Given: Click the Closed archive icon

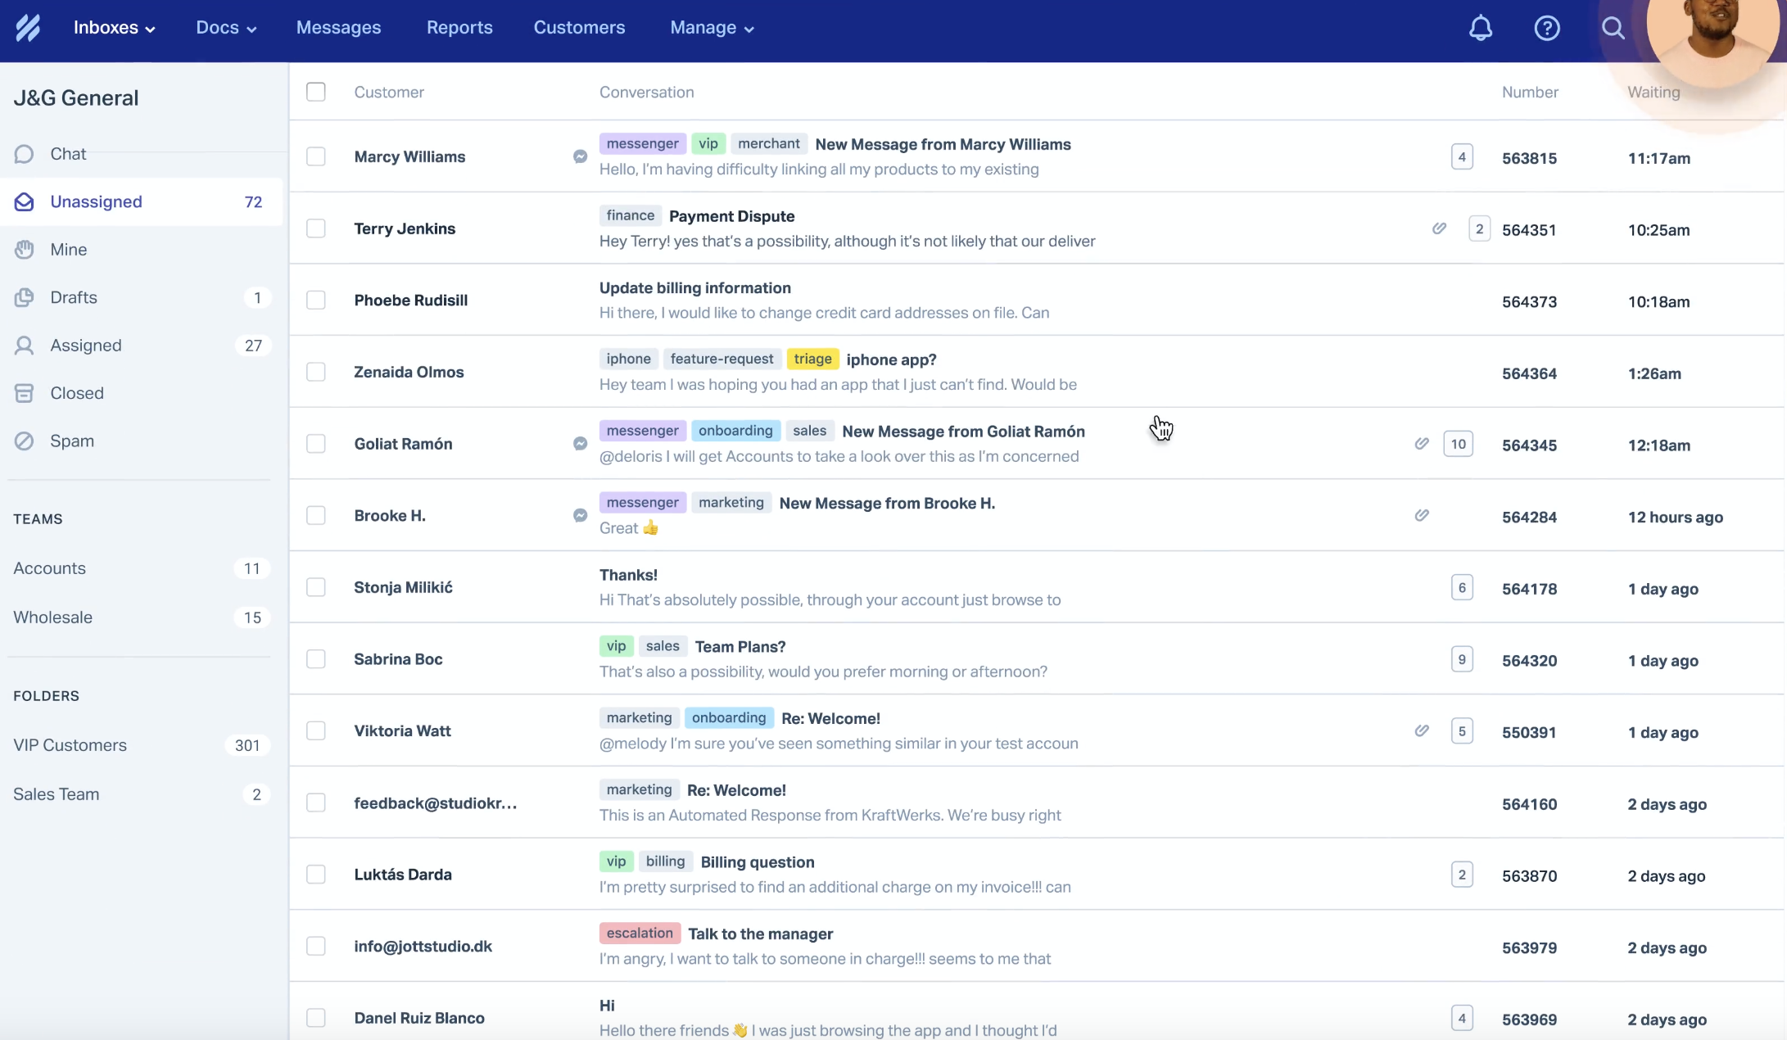Looking at the screenshot, I should tap(25, 393).
